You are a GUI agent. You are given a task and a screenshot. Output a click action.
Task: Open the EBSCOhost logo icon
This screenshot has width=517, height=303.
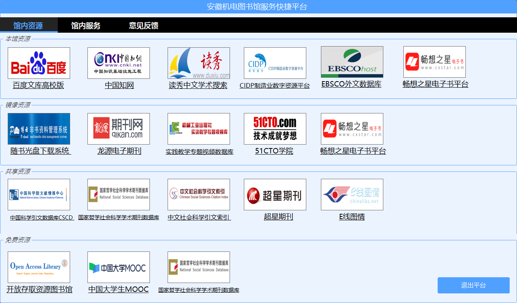352,62
